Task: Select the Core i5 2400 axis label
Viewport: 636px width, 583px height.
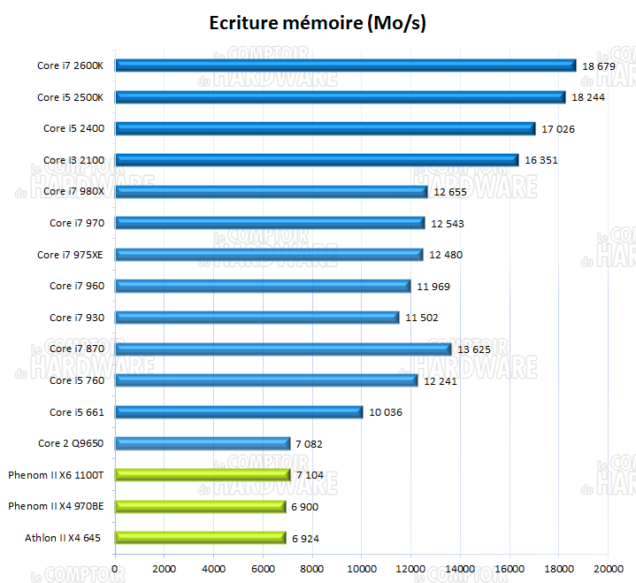Action: (73, 128)
